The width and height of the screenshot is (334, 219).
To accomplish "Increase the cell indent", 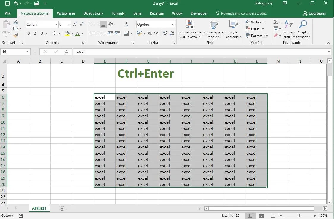I will (117, 33).
